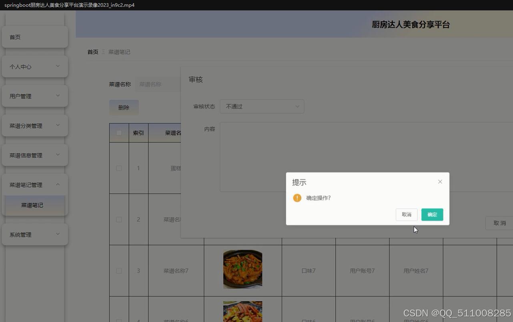The image size is (513, 322).
Task: Open the 审核状态 dropdown showing 不通过
Action: pos(262,106)
